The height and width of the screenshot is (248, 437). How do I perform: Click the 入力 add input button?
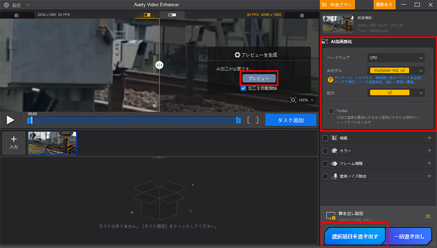click(14, 143)
